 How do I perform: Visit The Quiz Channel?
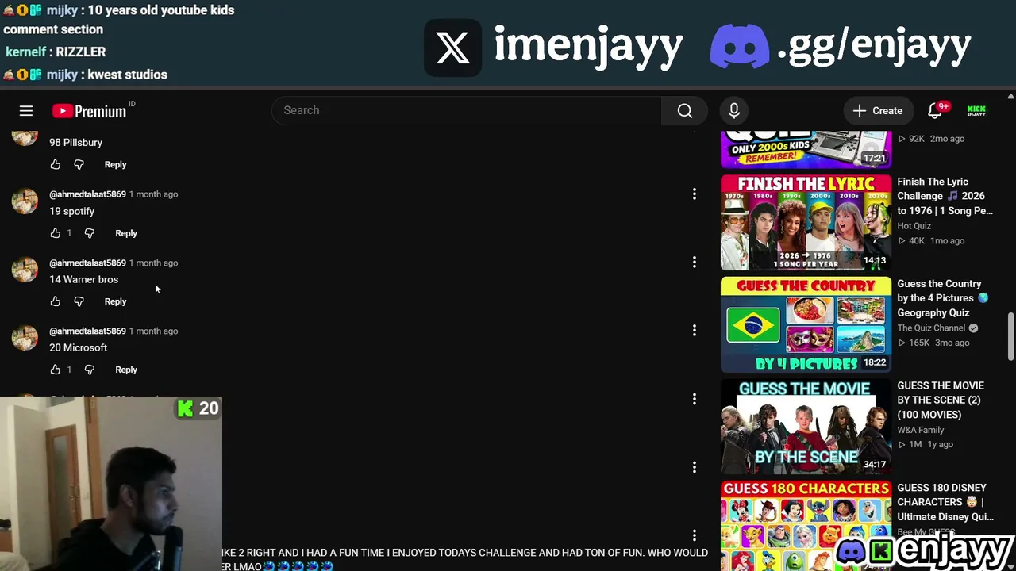[x=931, y=328]
